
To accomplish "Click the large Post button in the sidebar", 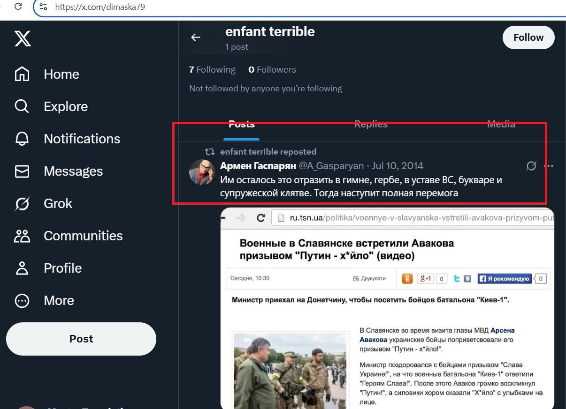I will pyautogui.click(x=81, y=339).
